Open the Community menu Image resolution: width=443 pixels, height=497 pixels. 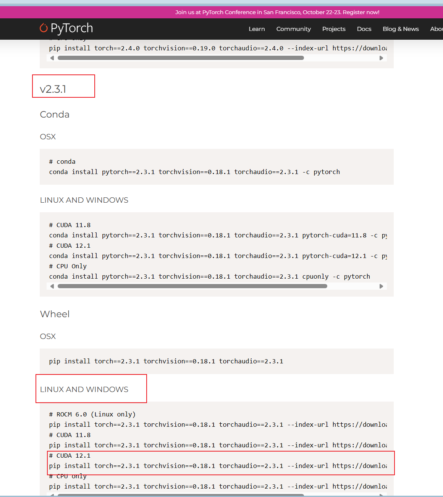(294, 29)
